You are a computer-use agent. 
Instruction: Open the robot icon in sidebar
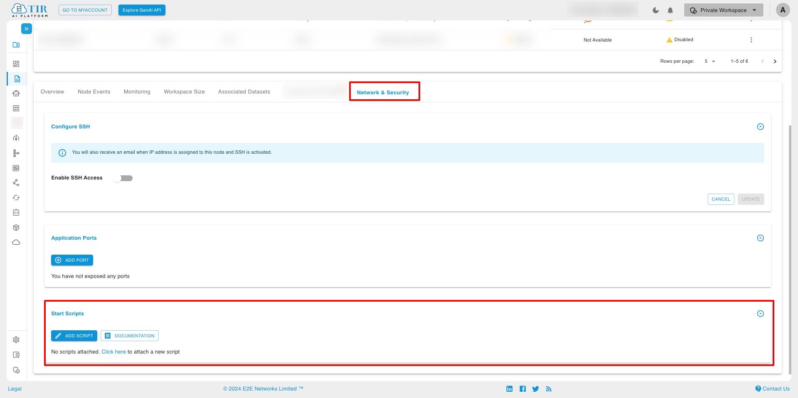(16, 93)
